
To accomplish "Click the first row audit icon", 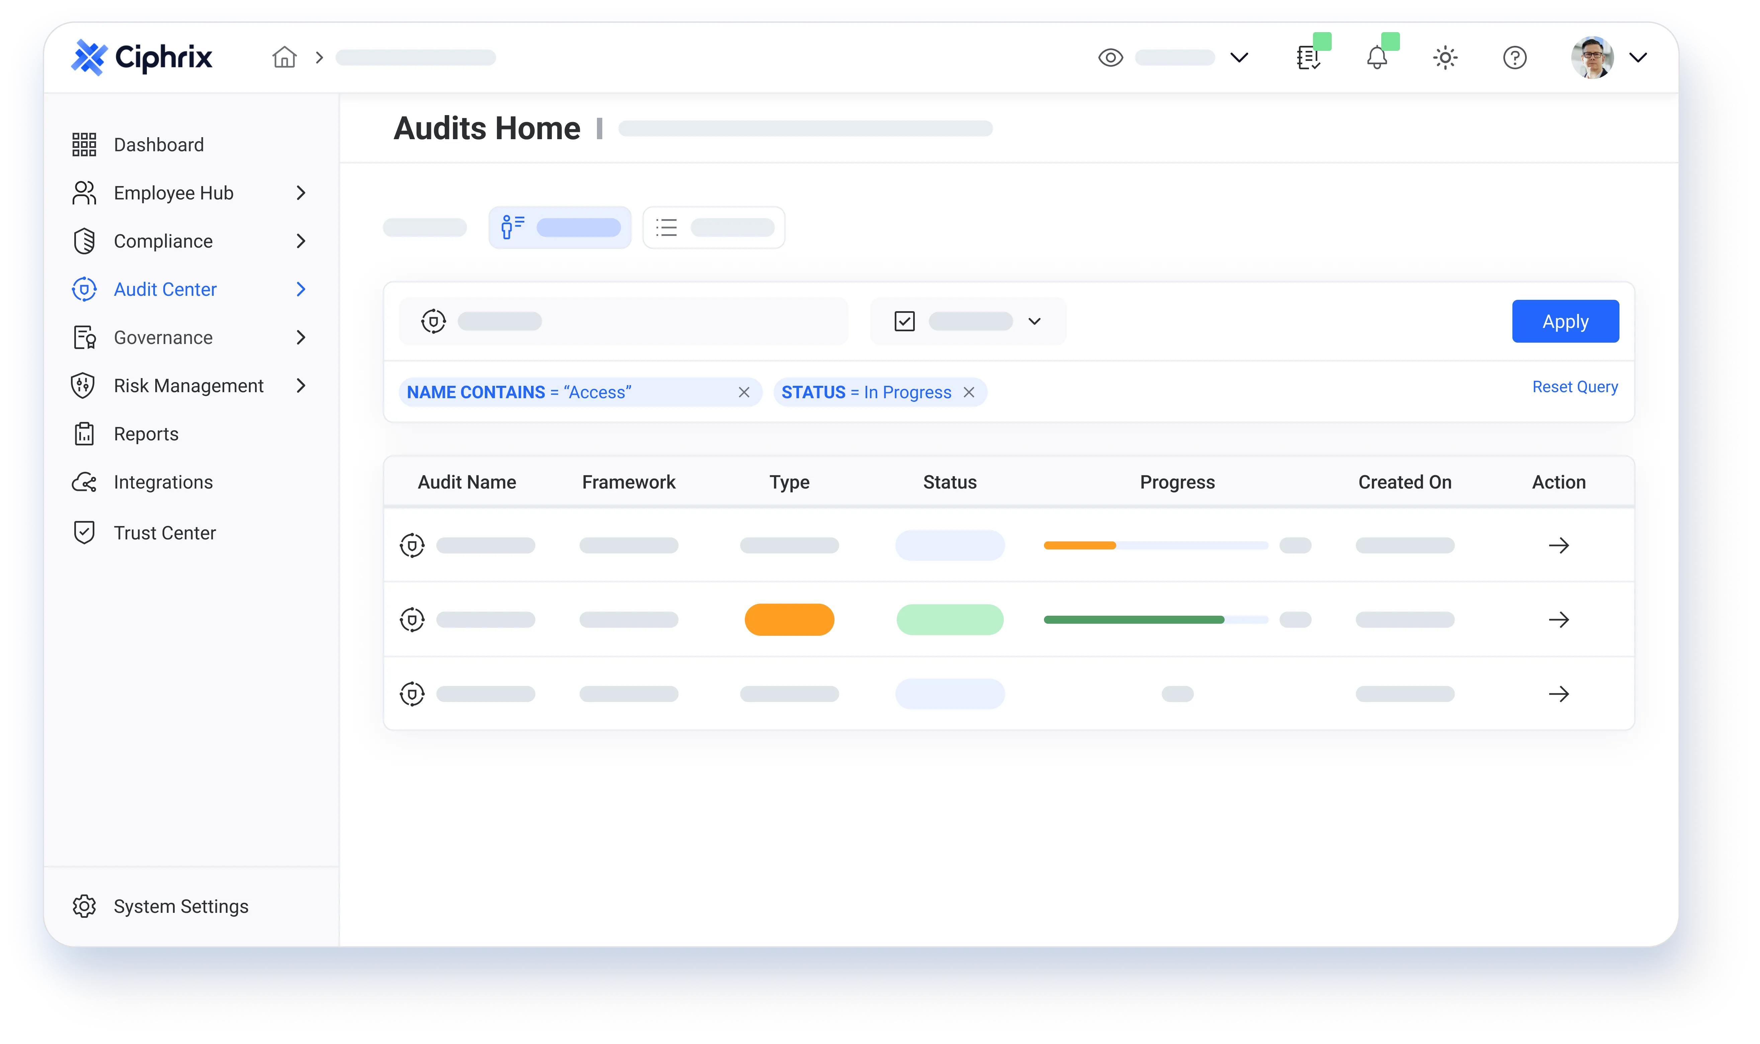I will click(412, 545).
